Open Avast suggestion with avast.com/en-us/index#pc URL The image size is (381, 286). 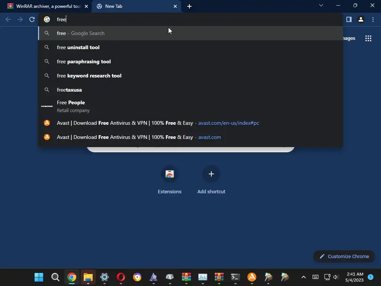pos(190,123)
